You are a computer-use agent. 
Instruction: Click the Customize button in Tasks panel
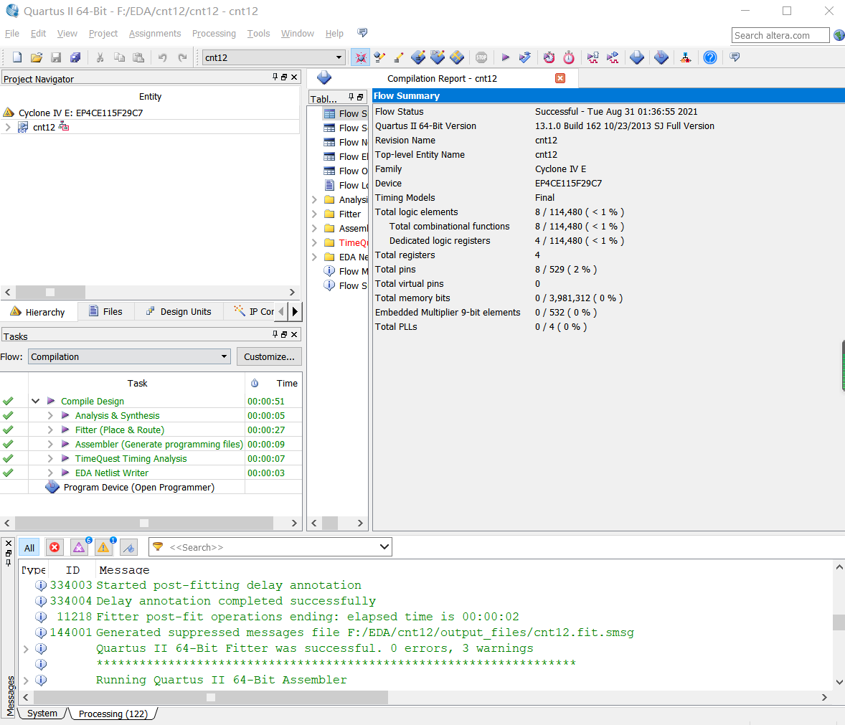tap(269, 356)
